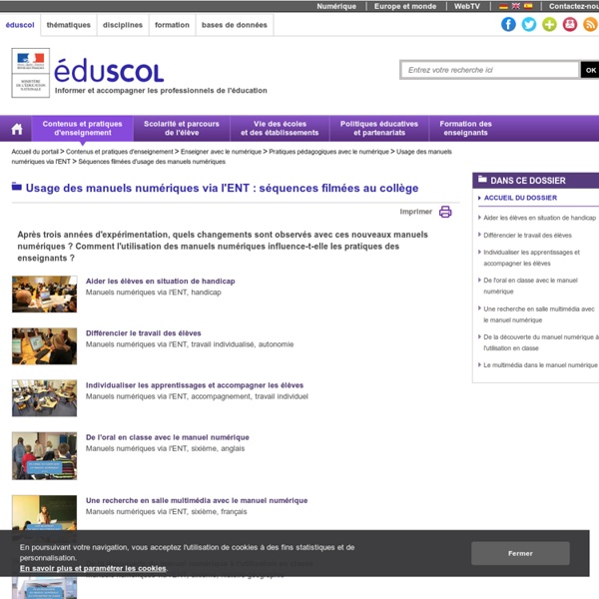Click folder icon beside DANS CE DOSSIER
The width and height of the screenshot is (599, 599).
coord(482,179)
